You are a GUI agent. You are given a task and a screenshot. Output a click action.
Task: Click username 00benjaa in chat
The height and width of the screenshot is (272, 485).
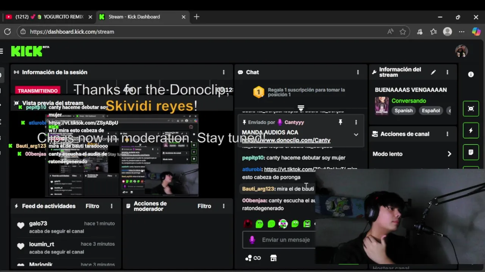[x=254, y=201]
